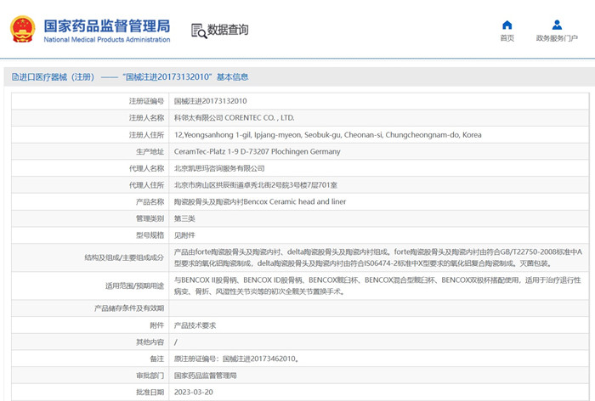Go to 首页 via home icon
595x401 pixels.
click(x=507, y=25)
